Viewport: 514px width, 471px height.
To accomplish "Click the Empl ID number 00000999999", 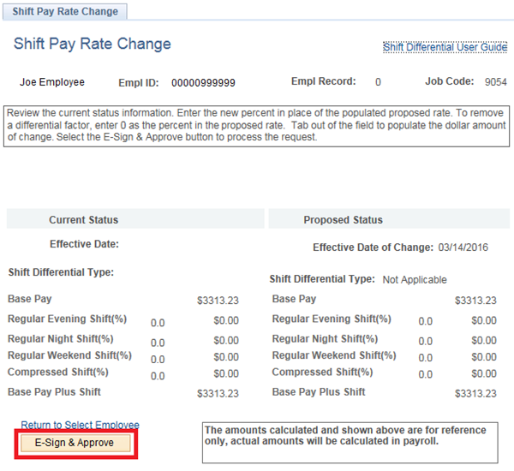I will [x=203, y=83].
